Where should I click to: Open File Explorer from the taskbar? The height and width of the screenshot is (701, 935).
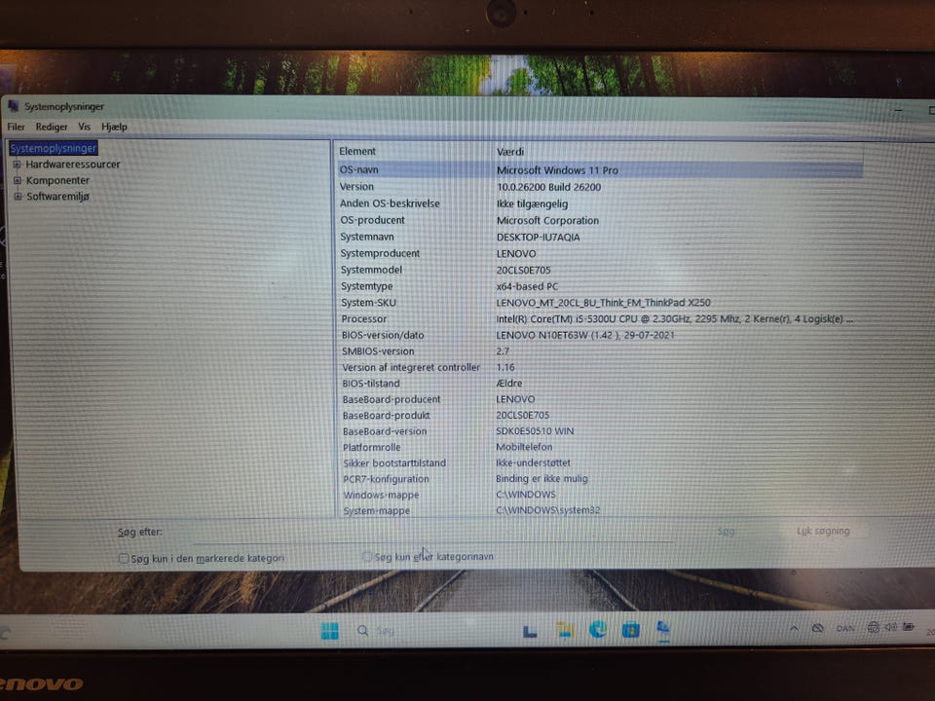pos(565,630)
